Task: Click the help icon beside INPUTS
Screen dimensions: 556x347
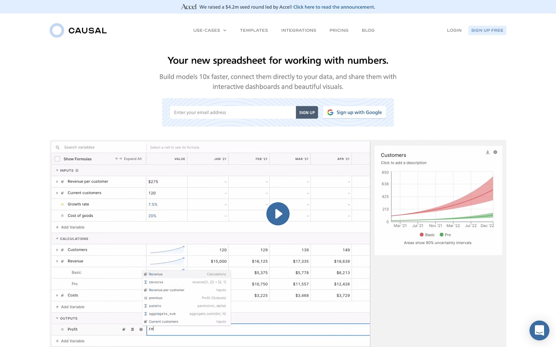Action: click(77, 170)
